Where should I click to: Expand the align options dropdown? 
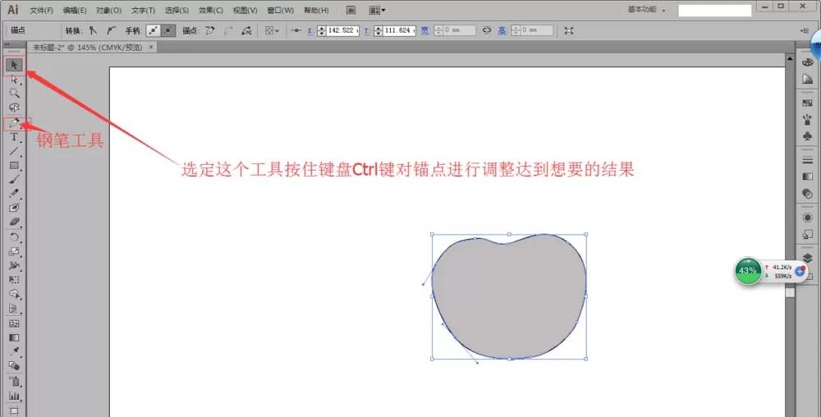tap(272, 31)
